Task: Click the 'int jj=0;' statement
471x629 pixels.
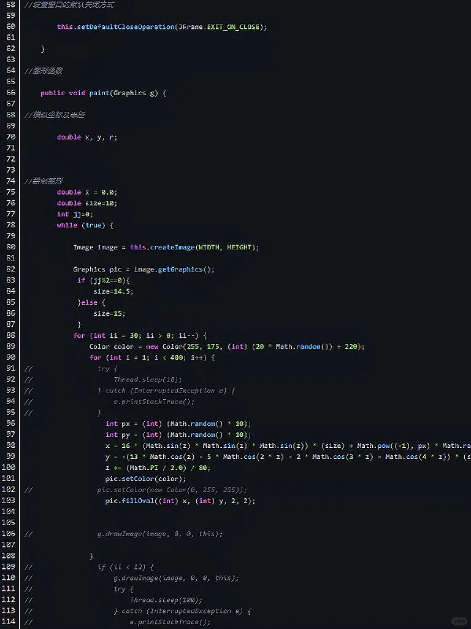Action: click(x=75, y=214)
